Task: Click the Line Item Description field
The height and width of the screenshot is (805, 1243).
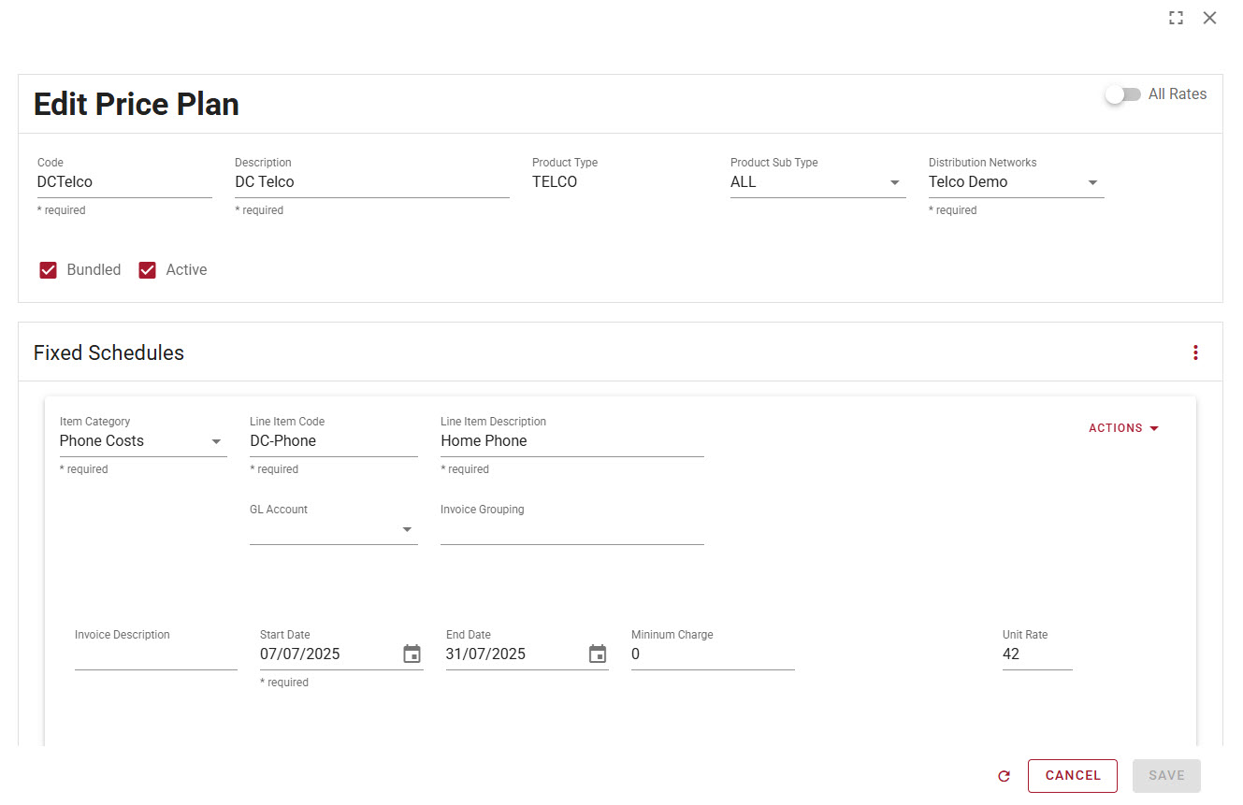Action: [x=571, y=441]
